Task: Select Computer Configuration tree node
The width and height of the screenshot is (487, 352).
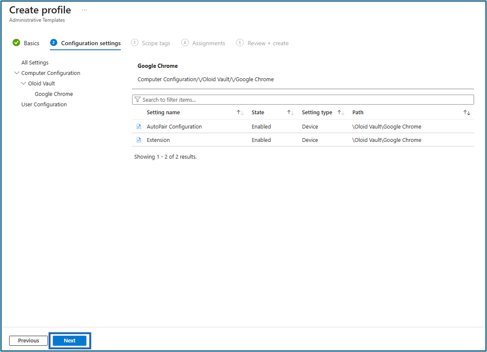Action: (51, 73)
